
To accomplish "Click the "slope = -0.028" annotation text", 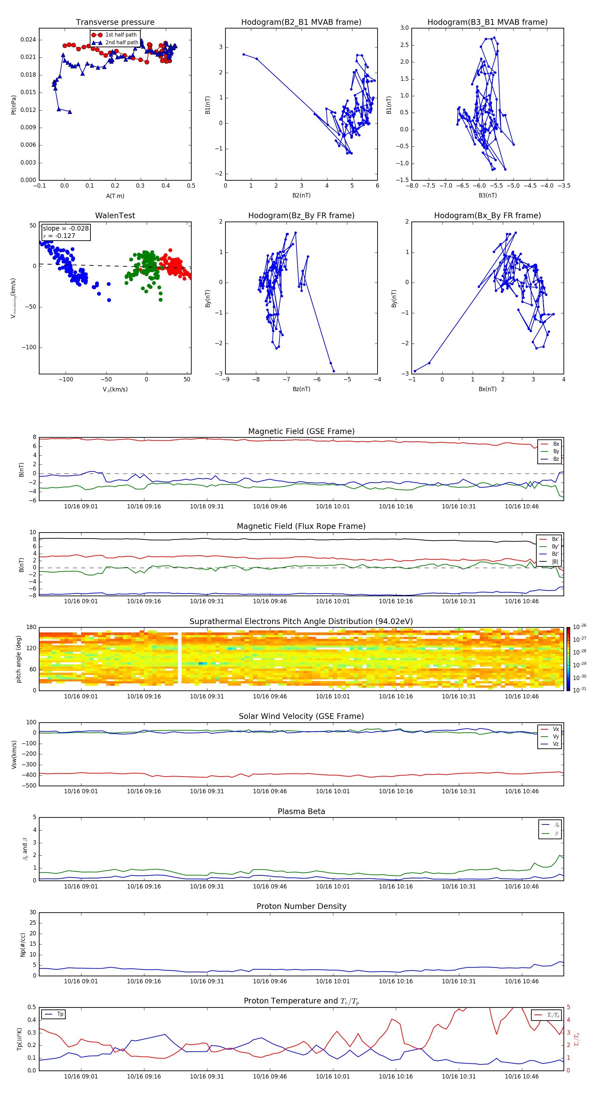I will click(66, 229).
